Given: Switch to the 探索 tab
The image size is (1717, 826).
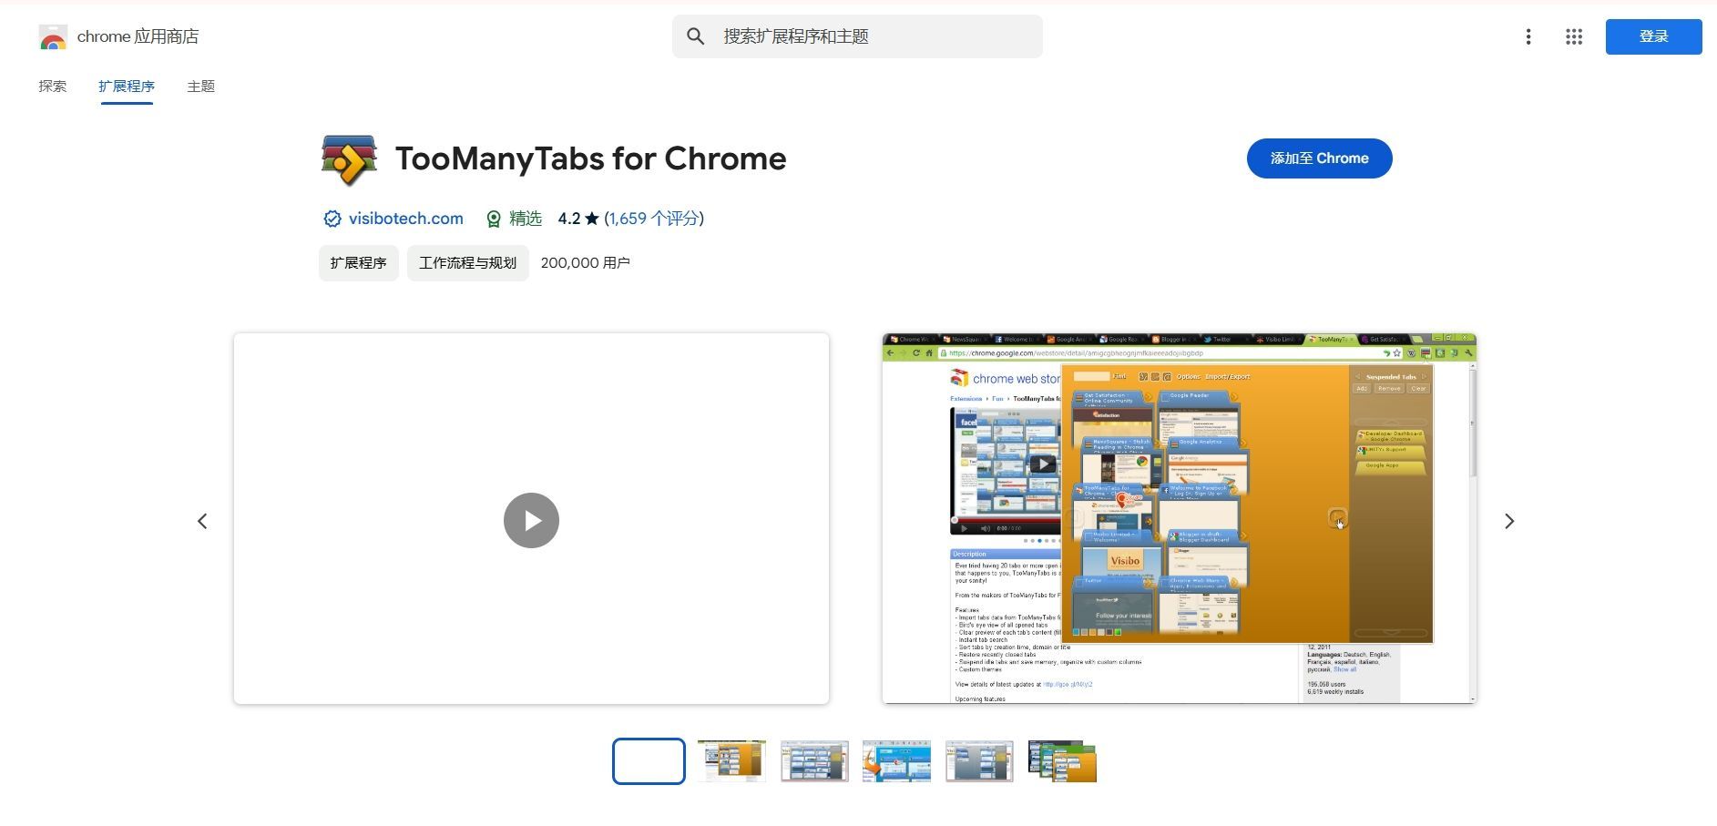Looking at the screenshot, I should point(53,87).
